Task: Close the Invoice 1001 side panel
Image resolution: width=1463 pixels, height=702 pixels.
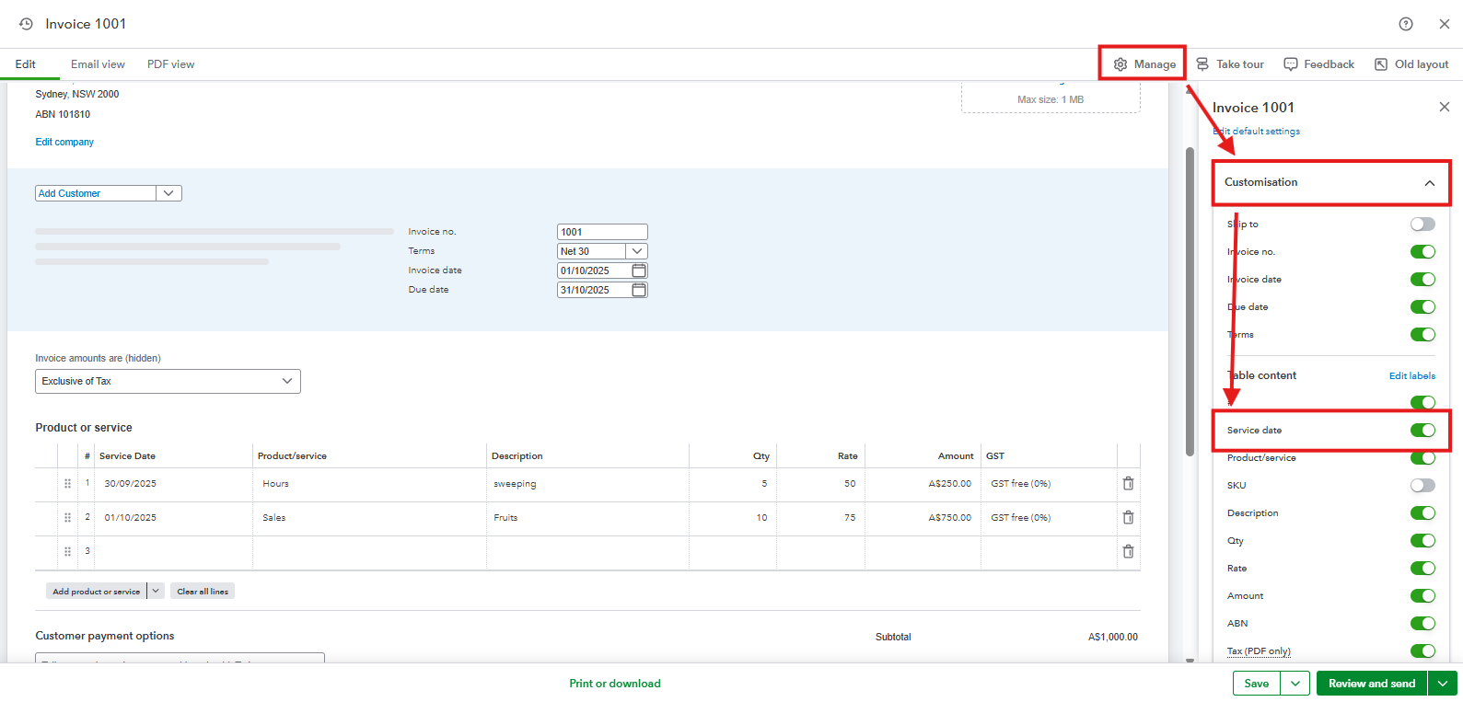Action: pyautogui.click(x=1444, y=108)
